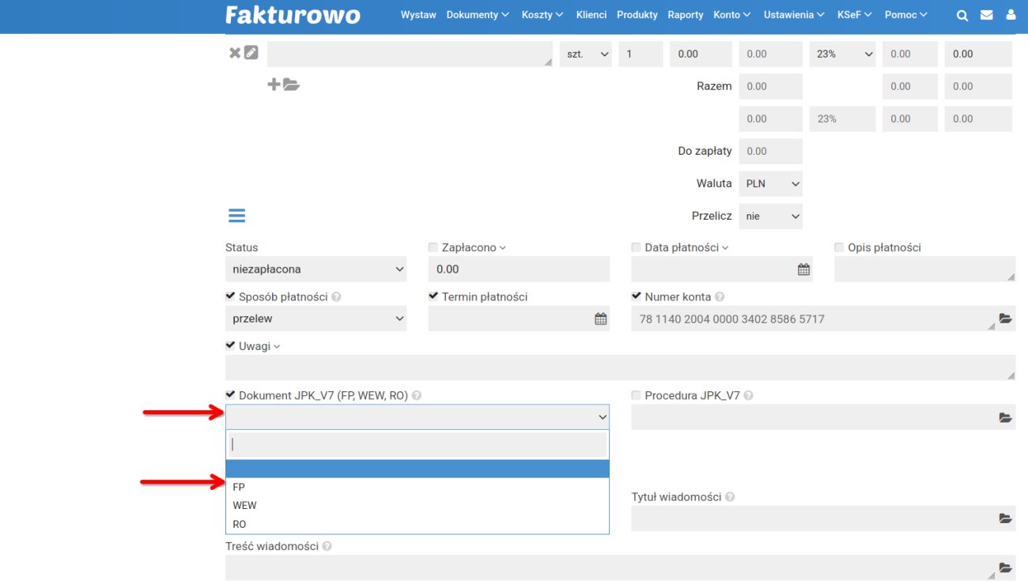Viewport: 1028px width, 588px height.
Task: Add a new item row with plus icon
Action: pos(274,85)
